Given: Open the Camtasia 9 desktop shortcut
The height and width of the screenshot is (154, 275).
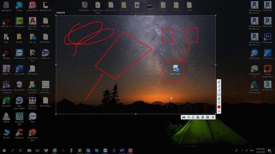Looking at the screenshot, I should tap(19, 22).
